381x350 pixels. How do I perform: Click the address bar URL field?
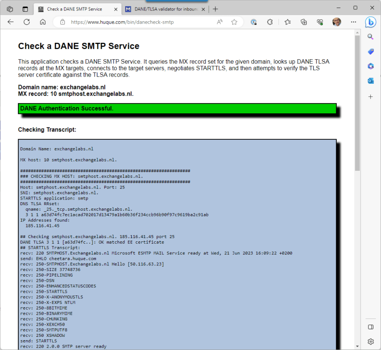141,22
